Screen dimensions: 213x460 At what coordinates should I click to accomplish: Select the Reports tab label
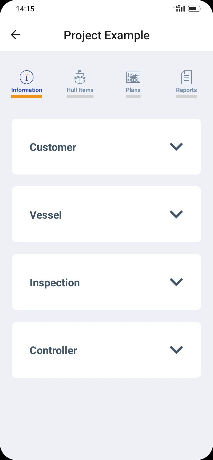(186, 90)
